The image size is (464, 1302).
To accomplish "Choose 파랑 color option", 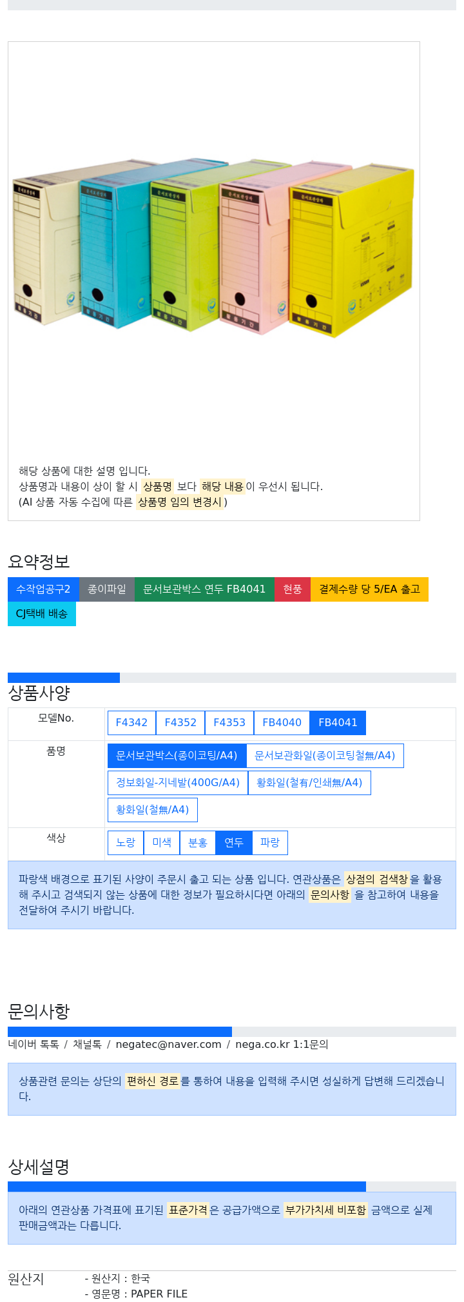I will [270, 842].
